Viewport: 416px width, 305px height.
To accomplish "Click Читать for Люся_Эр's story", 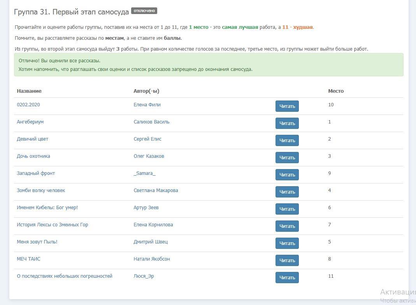I will tap(287, 277).
